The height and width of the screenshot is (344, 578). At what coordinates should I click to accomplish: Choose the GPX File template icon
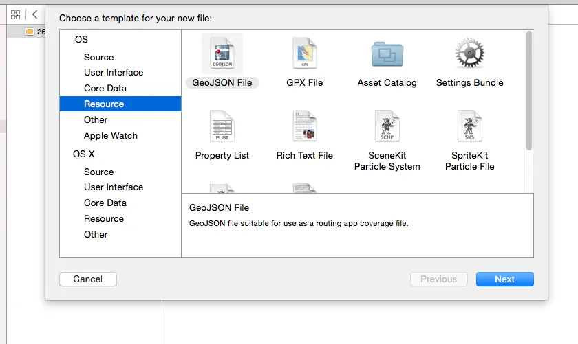304,54
